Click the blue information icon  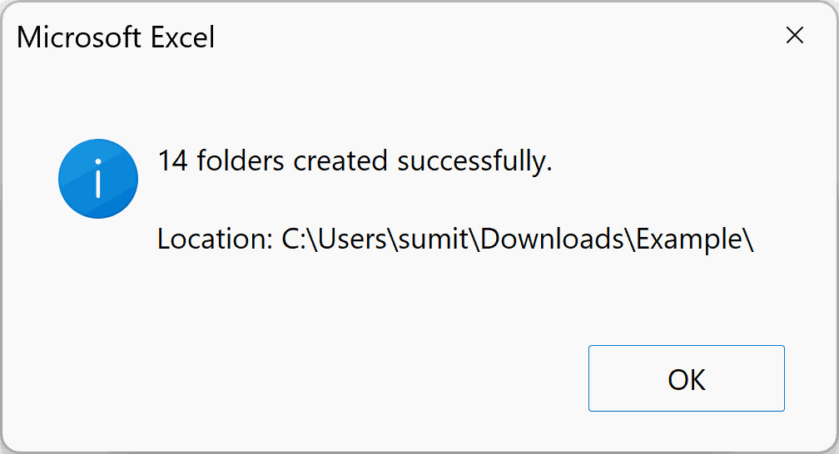[98, 179]
